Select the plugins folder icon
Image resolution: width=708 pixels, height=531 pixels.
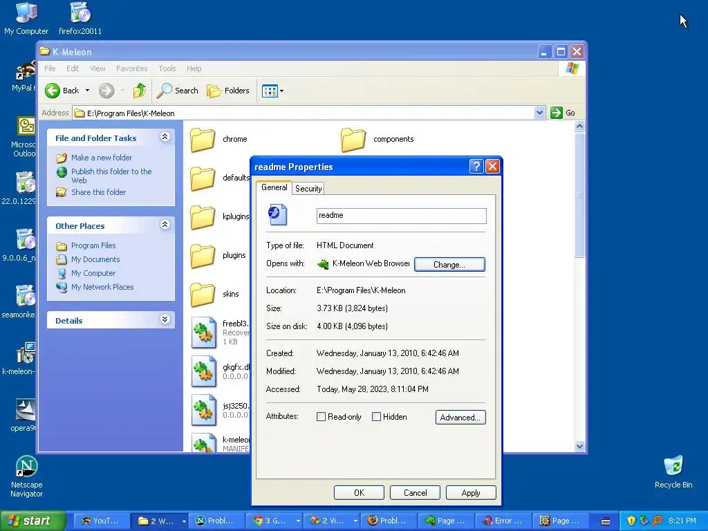pyautogui.click(x=203, y=256)
